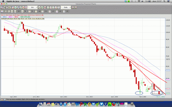This screenshot has width=172, height=107.
Task: Click the print chart icon
Action: coord(4,7)
